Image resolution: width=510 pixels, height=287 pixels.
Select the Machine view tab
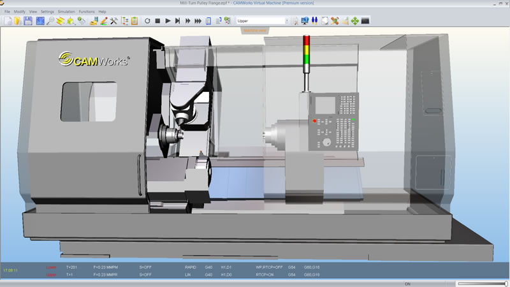coord(255,31)
